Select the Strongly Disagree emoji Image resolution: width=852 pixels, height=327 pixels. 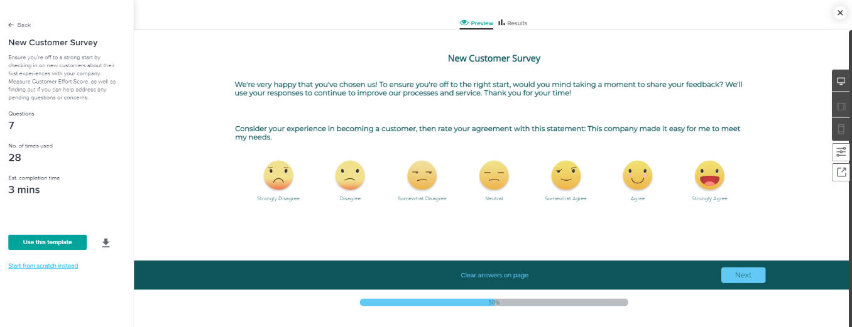pos(278,176)
